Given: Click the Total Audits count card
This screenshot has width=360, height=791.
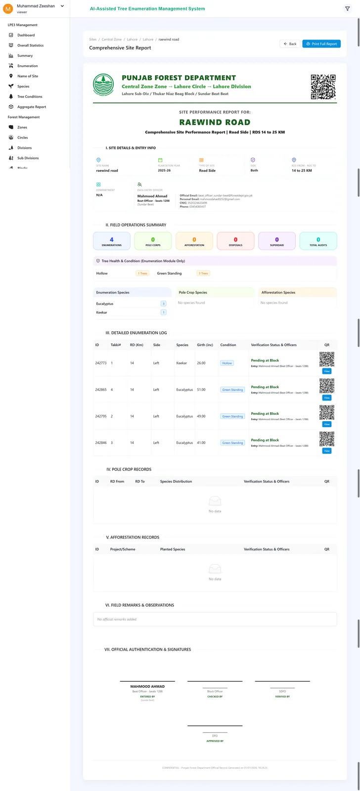Looking at the screenshot, I should tap(318, 241).
